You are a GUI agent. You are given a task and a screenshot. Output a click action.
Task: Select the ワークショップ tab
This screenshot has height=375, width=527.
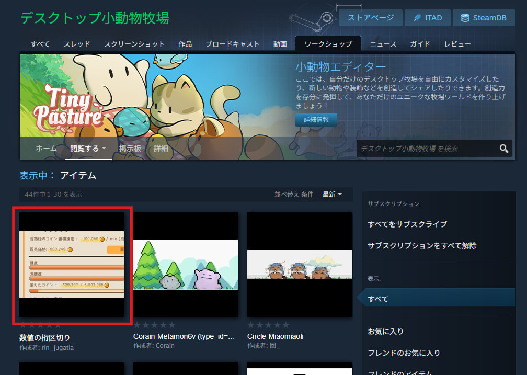(x=328, y=44)
